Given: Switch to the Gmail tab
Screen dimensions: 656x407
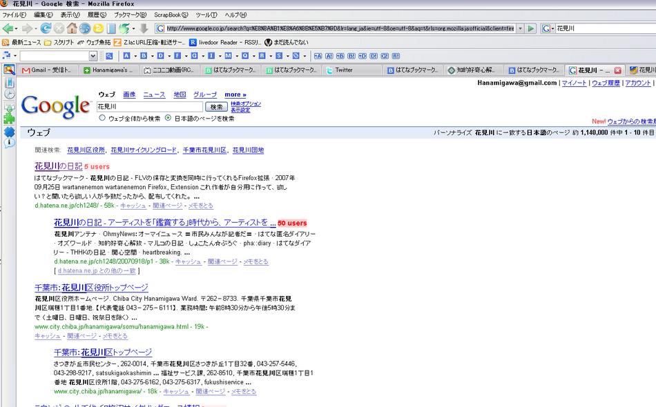Looking at the screenshot, I should point(48,70).
